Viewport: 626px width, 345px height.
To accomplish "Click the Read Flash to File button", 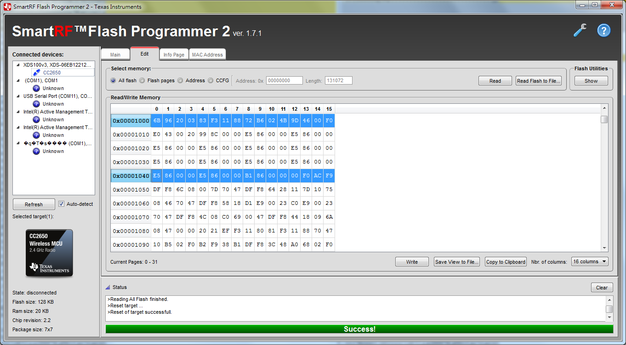I will (x=538, y=80).
